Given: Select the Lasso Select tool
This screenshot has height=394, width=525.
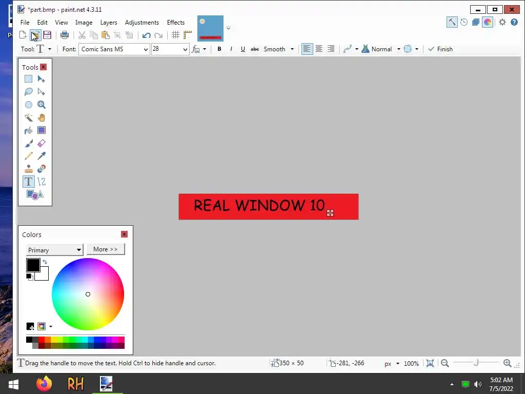Looking at the screenshot, I should (29, 92).
